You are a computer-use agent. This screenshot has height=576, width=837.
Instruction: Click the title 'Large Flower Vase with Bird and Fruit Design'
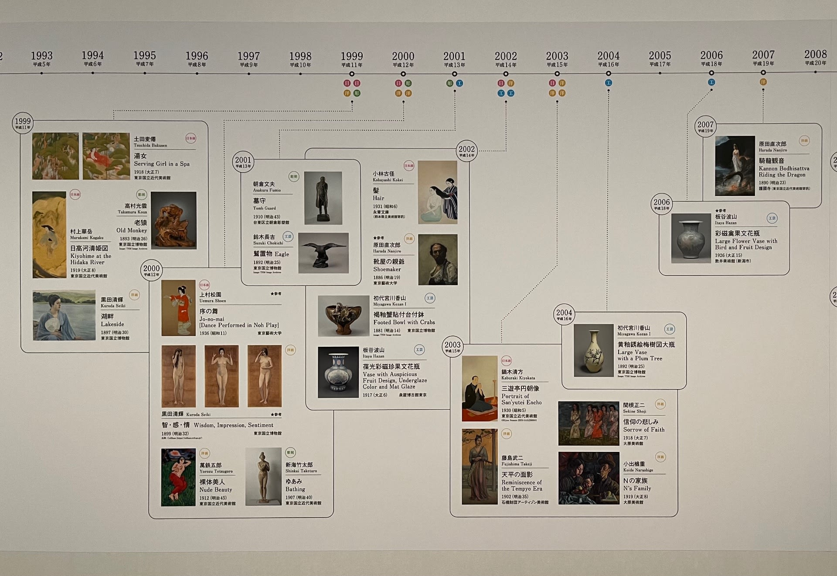(x=746, y=244)
